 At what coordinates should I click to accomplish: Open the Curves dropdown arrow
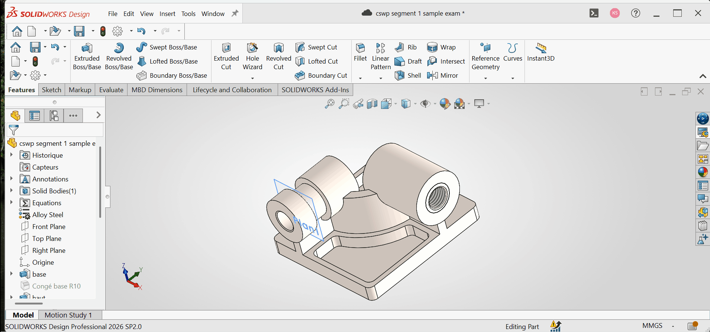pyautogui.click(x=513, y=78)
